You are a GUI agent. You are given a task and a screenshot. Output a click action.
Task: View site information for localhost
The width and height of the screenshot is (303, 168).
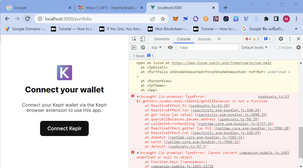(x=40, y=19)
